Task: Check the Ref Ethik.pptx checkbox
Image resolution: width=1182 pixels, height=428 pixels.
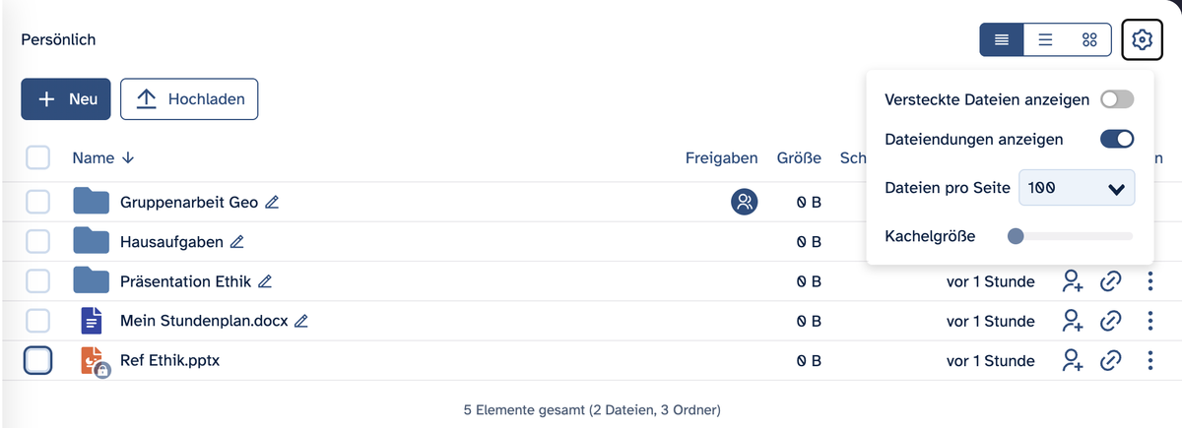Action: [x=37, y=361]
